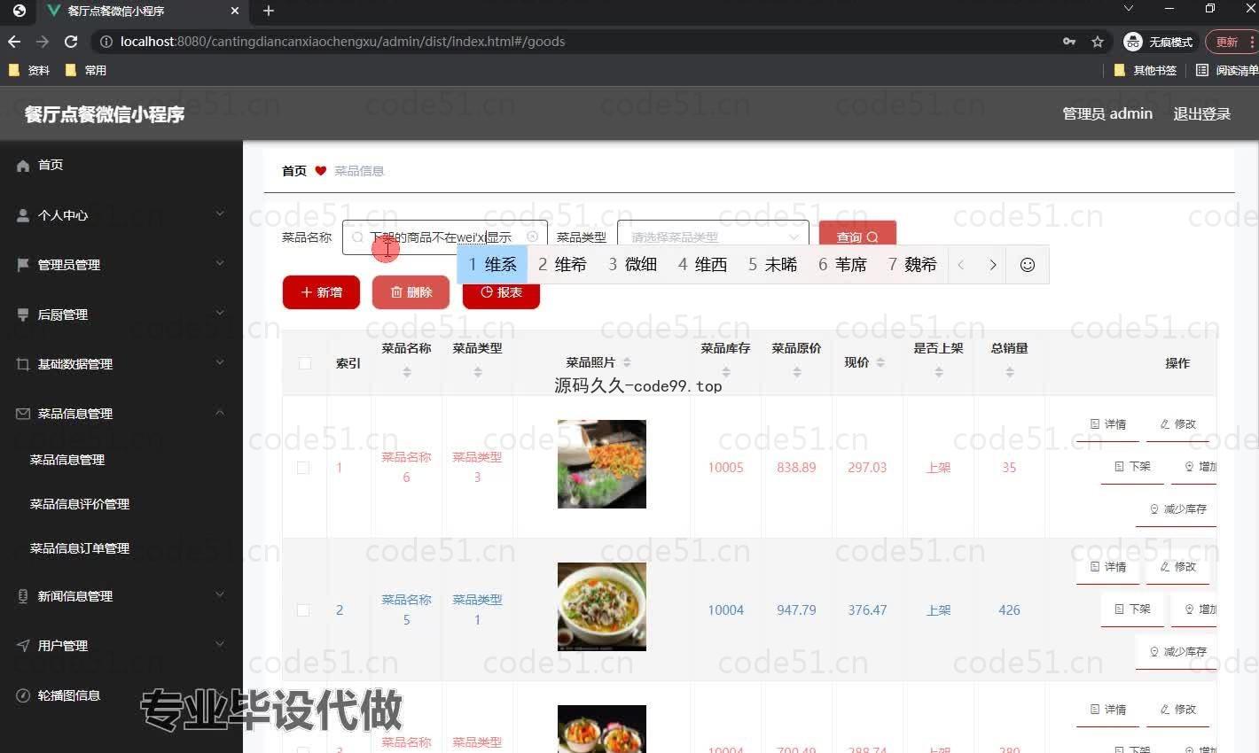Click the 新增 add button
Viewport: 1259px width, 753px height.
321,292
